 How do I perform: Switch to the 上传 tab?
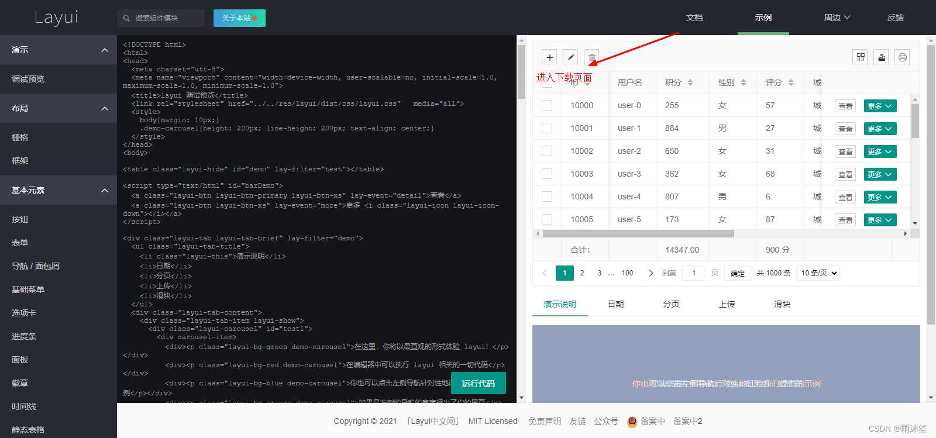[727, 304]
